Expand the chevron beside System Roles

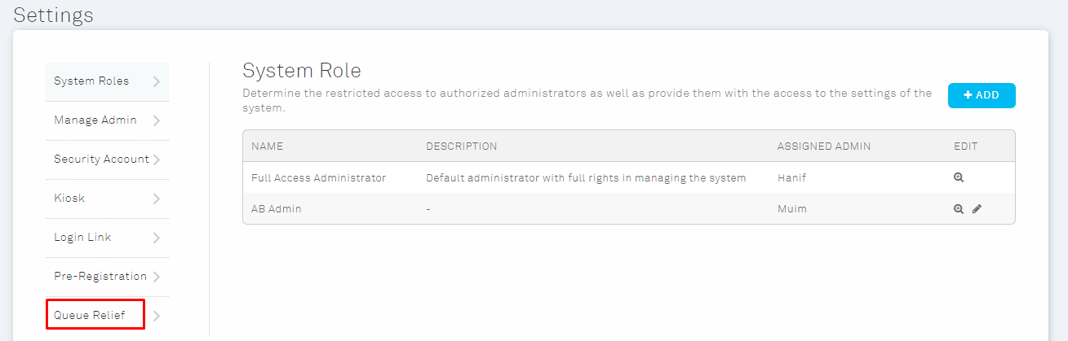pyautogui.click(x=157, y=81)
